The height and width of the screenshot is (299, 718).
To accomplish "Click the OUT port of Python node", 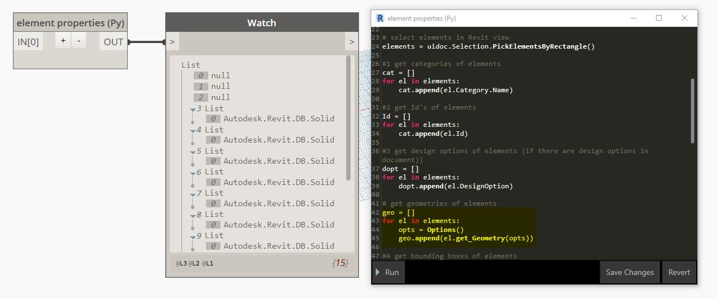I will pyautogui.click(x=113, y=41).
